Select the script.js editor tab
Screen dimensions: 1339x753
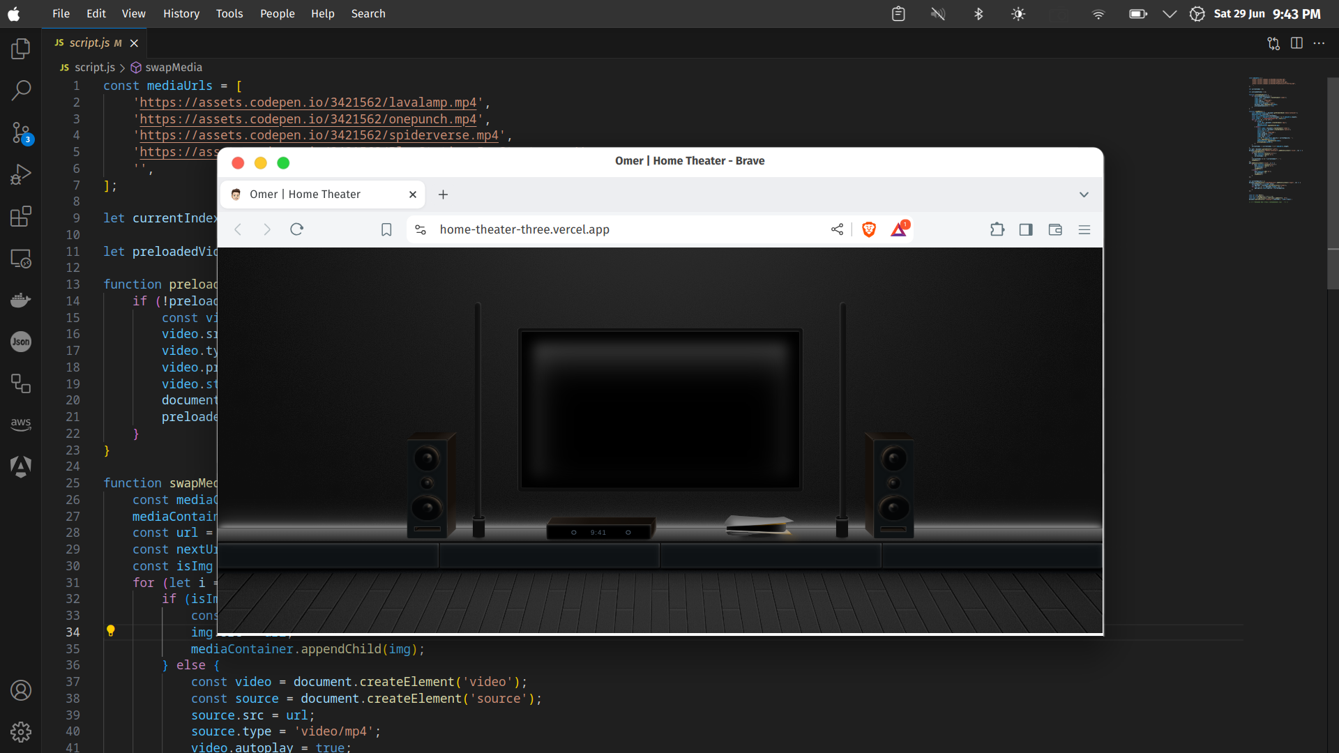point(89,43)
